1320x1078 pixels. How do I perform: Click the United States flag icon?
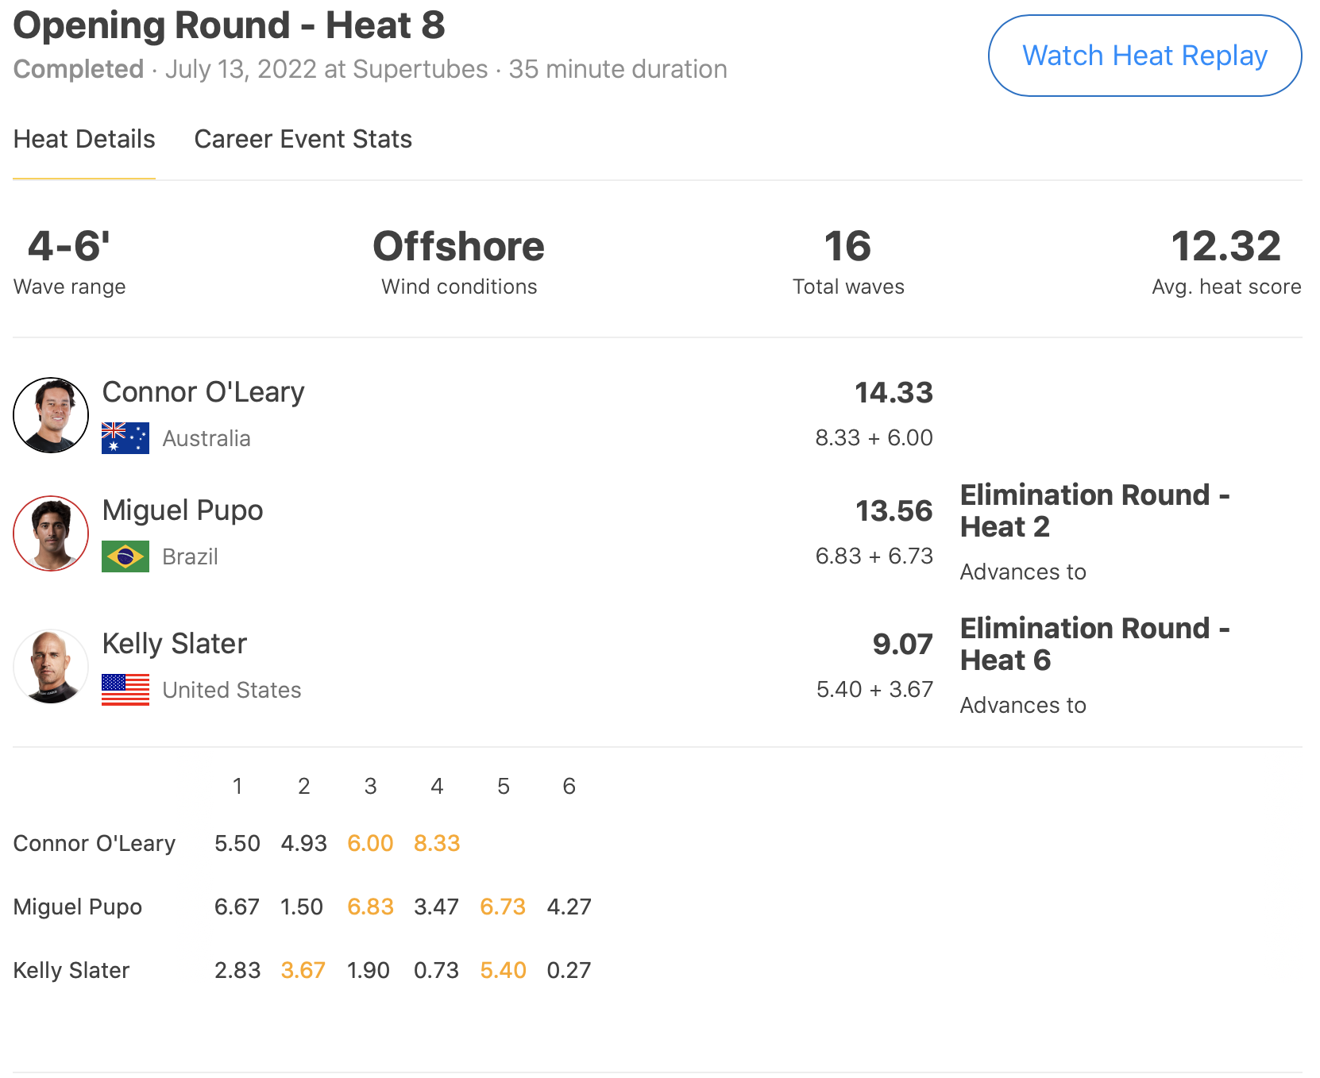pyautogui.click(x=125, y=690)
